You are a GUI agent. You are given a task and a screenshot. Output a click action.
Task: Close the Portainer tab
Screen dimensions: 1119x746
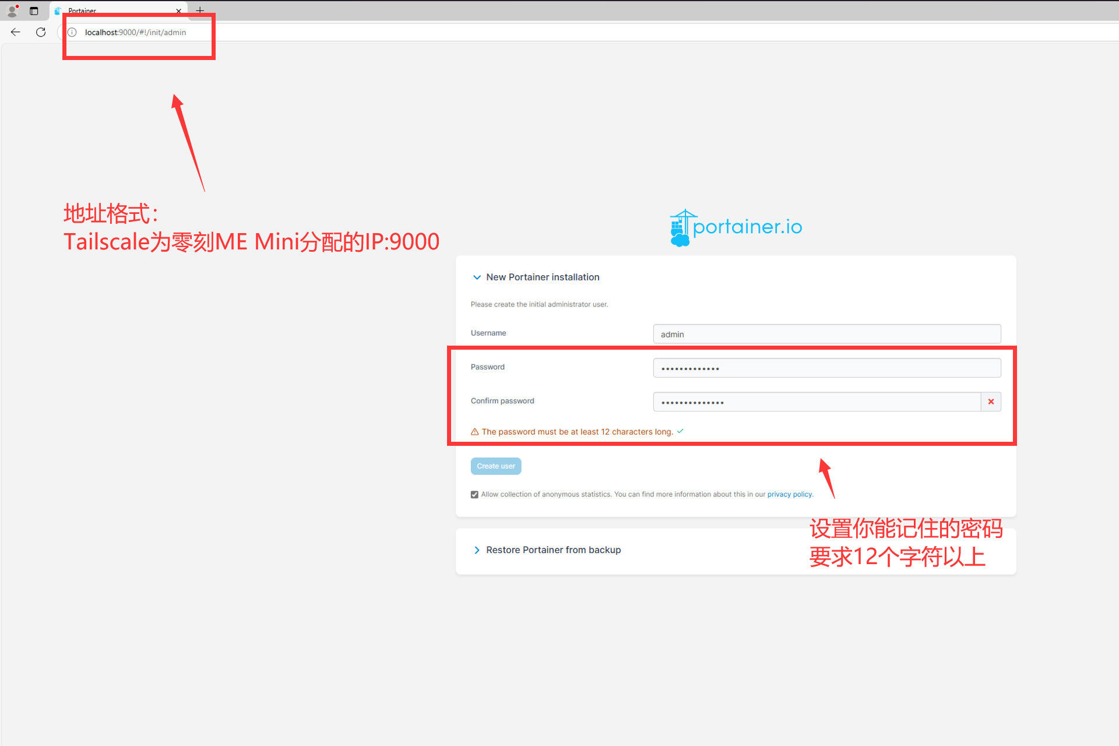tap(178, 11)
